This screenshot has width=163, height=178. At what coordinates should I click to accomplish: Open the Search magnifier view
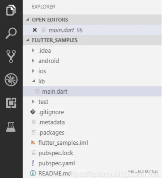tap(11, 33)
